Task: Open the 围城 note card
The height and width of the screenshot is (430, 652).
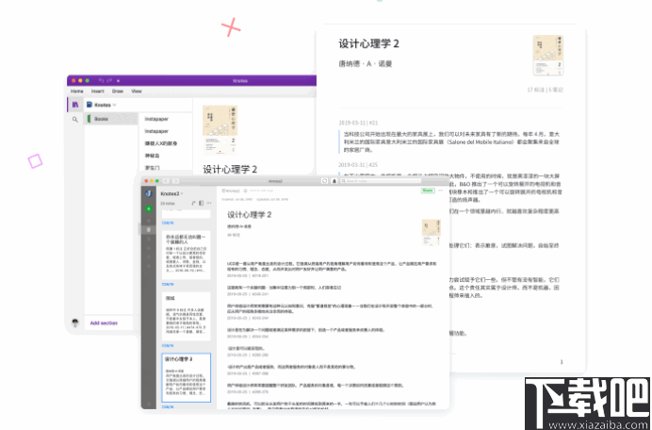Action: pyautogui.click(x=186, y=316)
